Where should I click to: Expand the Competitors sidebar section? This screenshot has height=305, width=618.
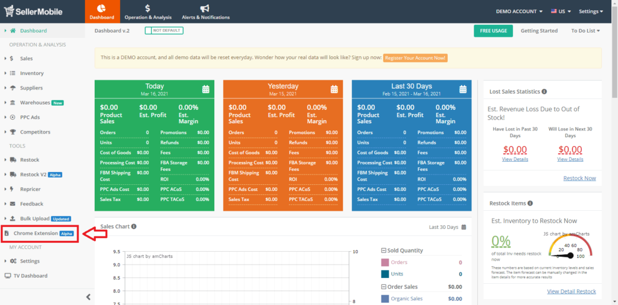[x=5, y=132]
